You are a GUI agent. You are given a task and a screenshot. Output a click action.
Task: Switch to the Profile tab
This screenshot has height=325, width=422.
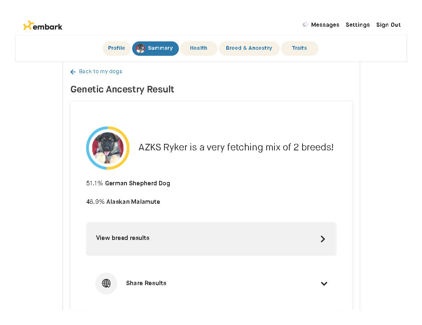117,48
